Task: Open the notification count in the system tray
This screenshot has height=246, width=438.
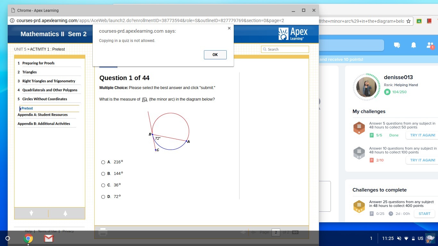Action: (x=371, y=238)
